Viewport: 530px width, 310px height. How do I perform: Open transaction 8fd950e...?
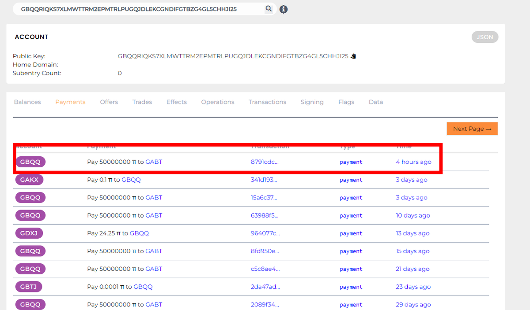point(265,251)
